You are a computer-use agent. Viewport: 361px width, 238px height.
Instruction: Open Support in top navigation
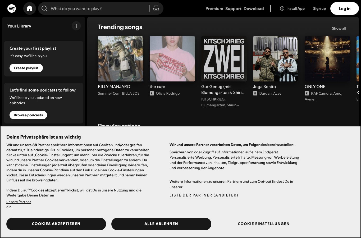pos(233,8)
